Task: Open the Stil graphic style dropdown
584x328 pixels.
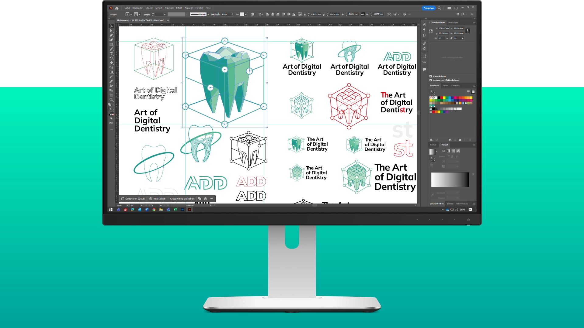Action: pos(246,14)
